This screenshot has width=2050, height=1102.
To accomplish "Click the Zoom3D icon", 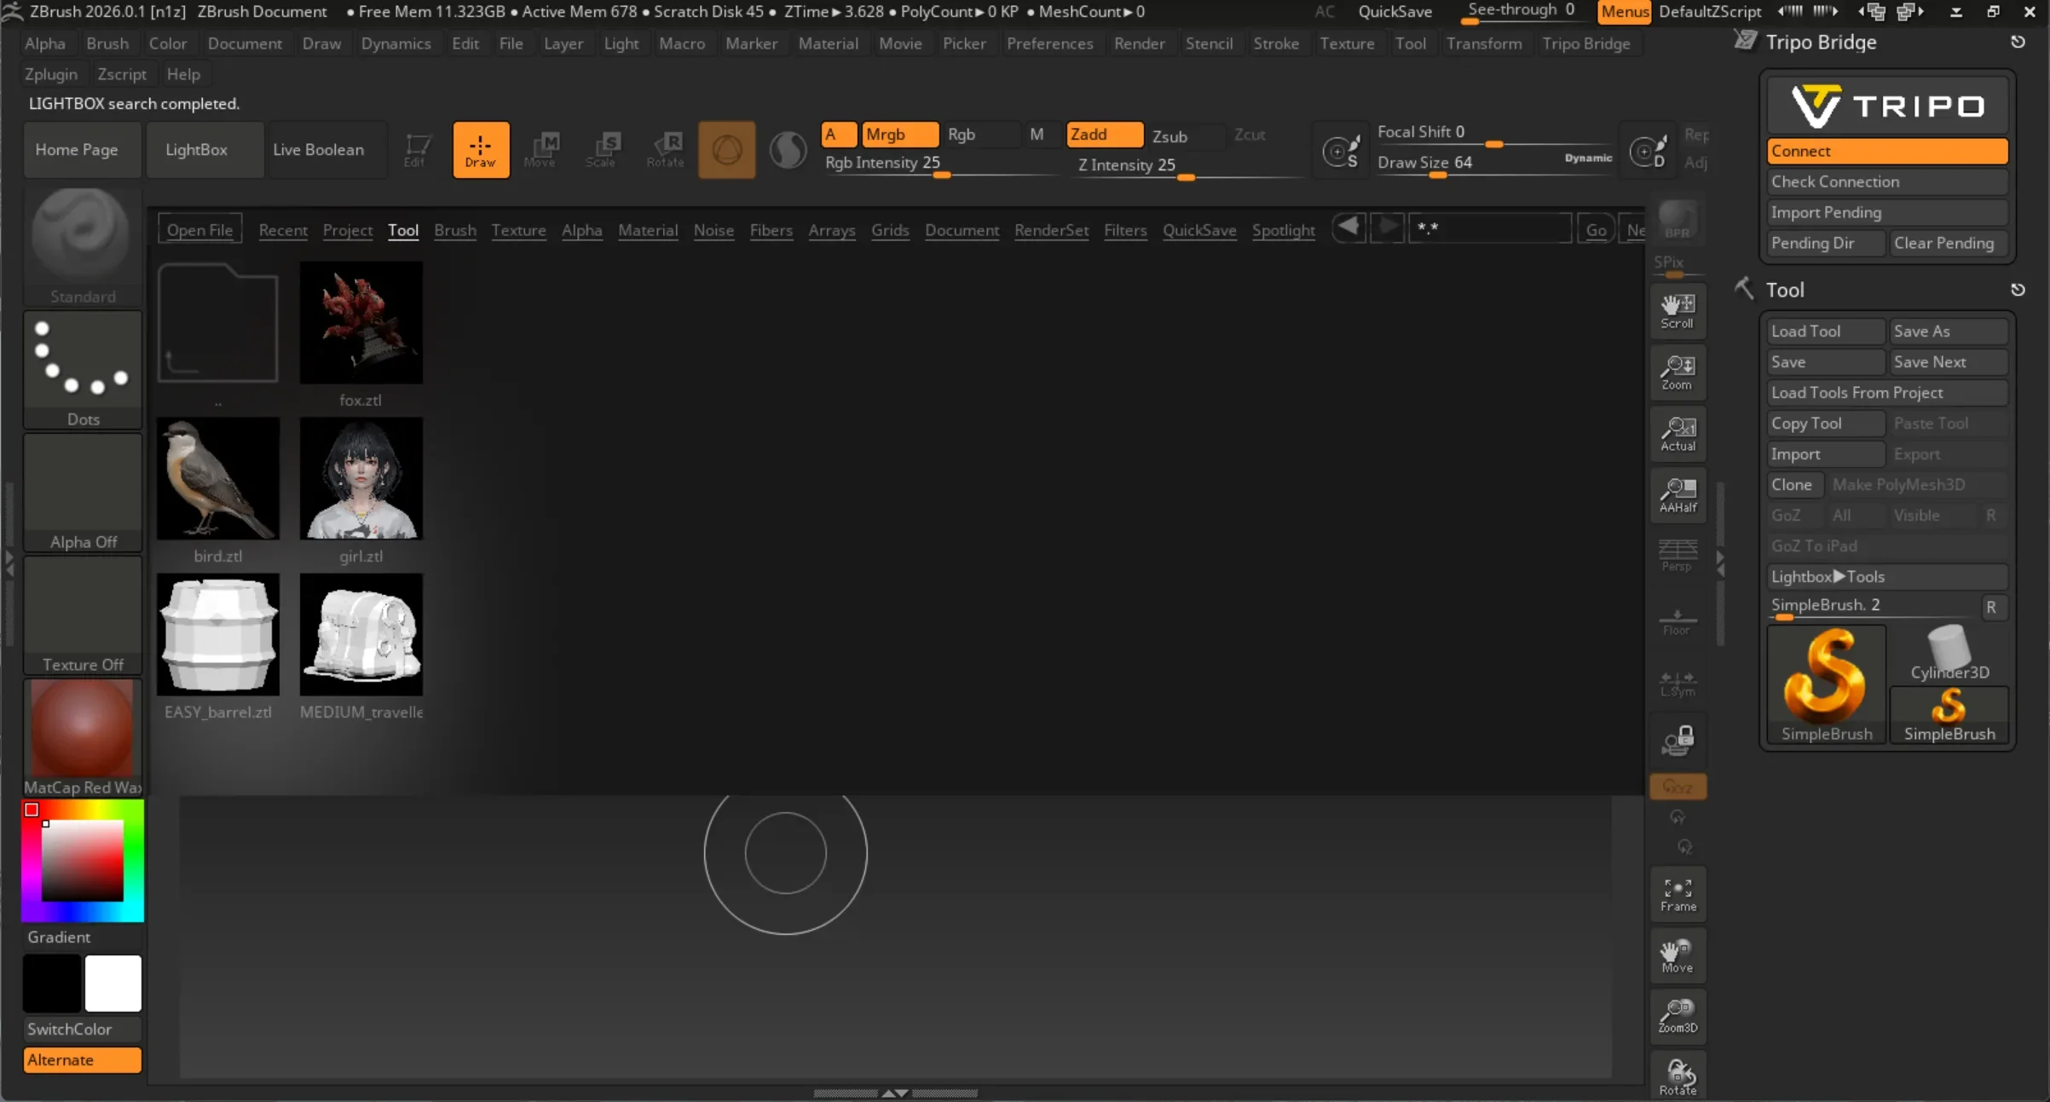I will 1678,1018.
